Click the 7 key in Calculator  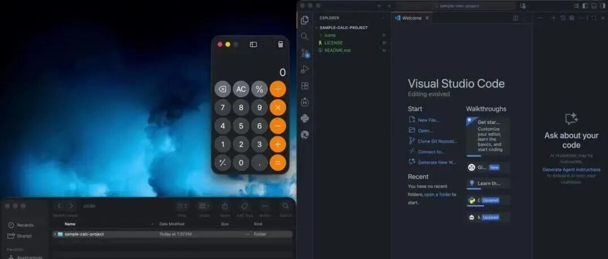(223, 107)
